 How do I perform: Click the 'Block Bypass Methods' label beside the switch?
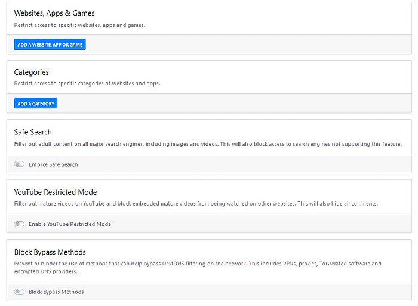click(x=56, y=292)
